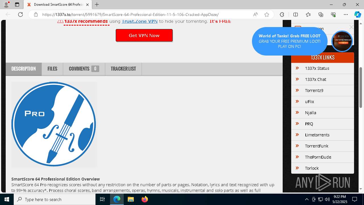Visit the Limetorrents link
This screenshot has width=364, height=205.
pyautogui.click(x=317, y=135)
